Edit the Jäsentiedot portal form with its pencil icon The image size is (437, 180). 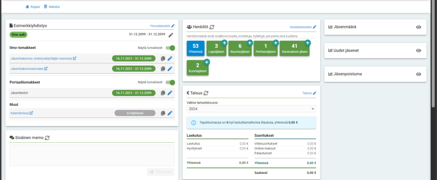tap(170, 93)
